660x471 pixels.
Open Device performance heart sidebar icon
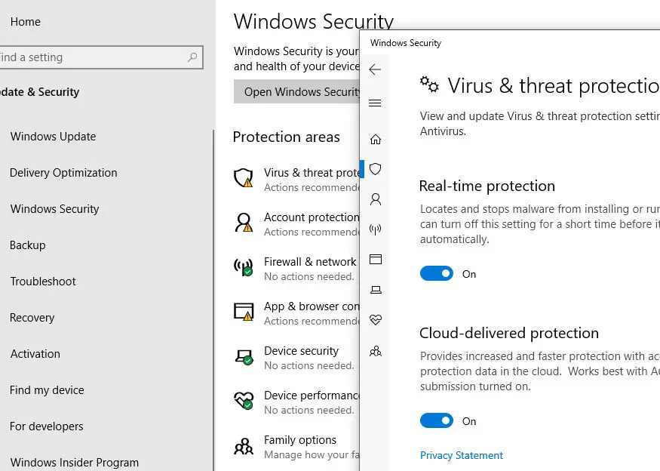(x=375, y=320)
